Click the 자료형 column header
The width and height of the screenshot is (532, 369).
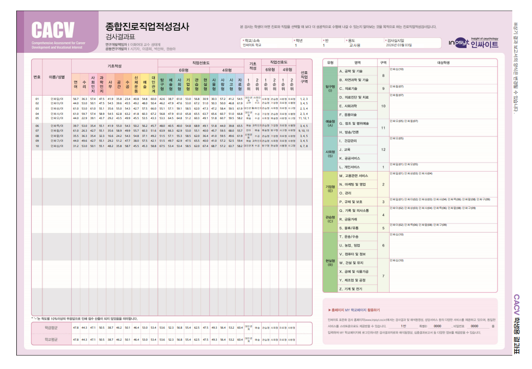(240, 85)
